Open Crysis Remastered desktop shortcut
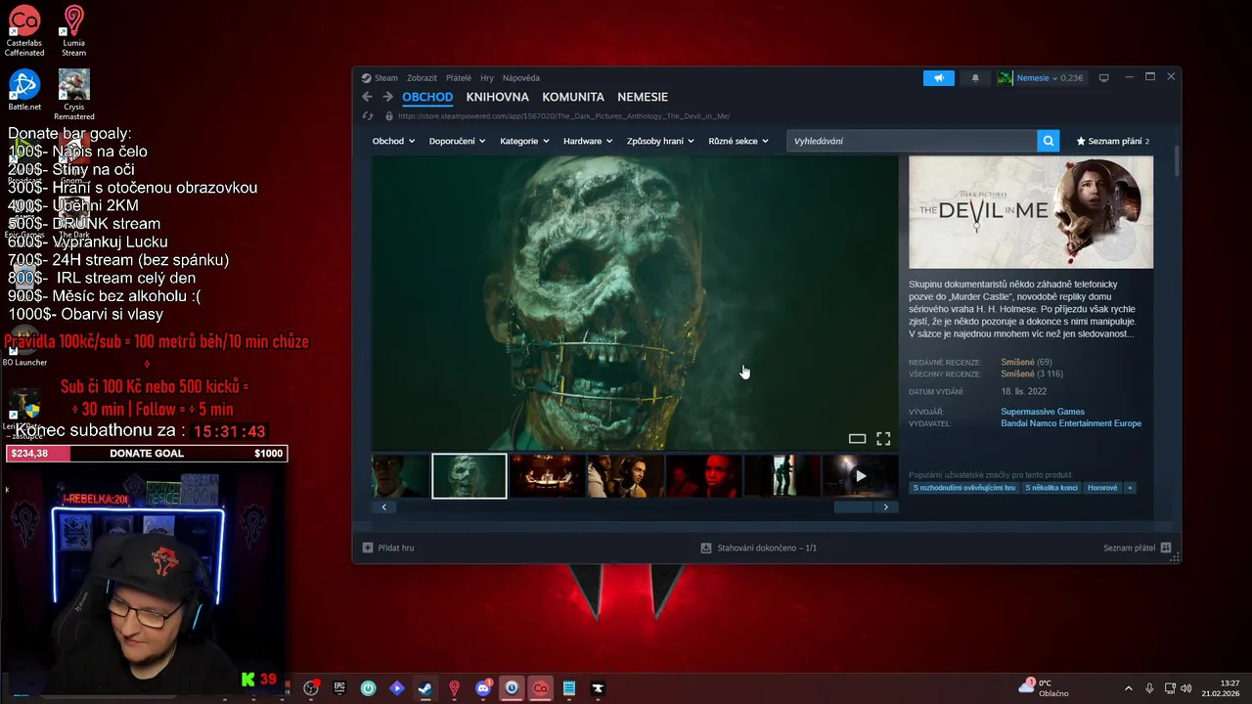The image size is (1252, 704). [x=73, y=95]
